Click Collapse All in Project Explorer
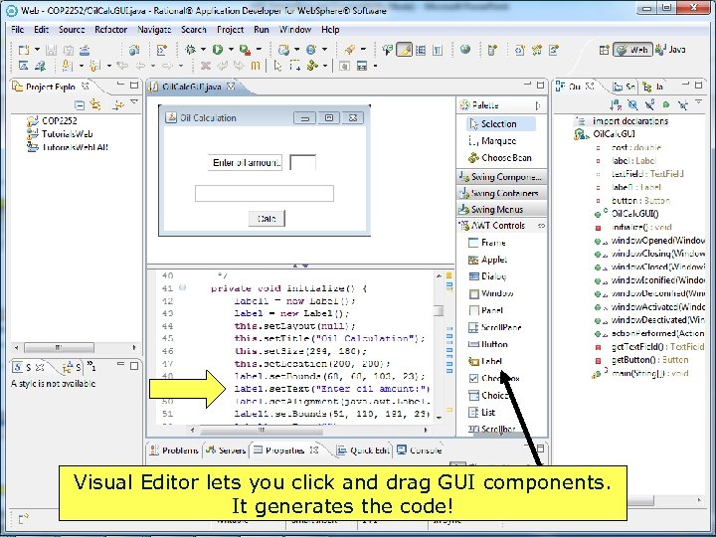Screen dimensions: 716x537 point(80,105)
